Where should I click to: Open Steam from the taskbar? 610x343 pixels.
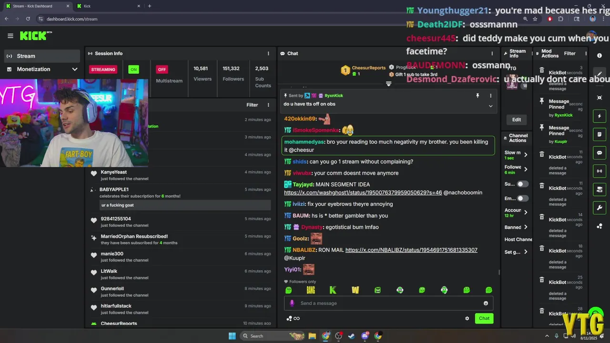351,336
